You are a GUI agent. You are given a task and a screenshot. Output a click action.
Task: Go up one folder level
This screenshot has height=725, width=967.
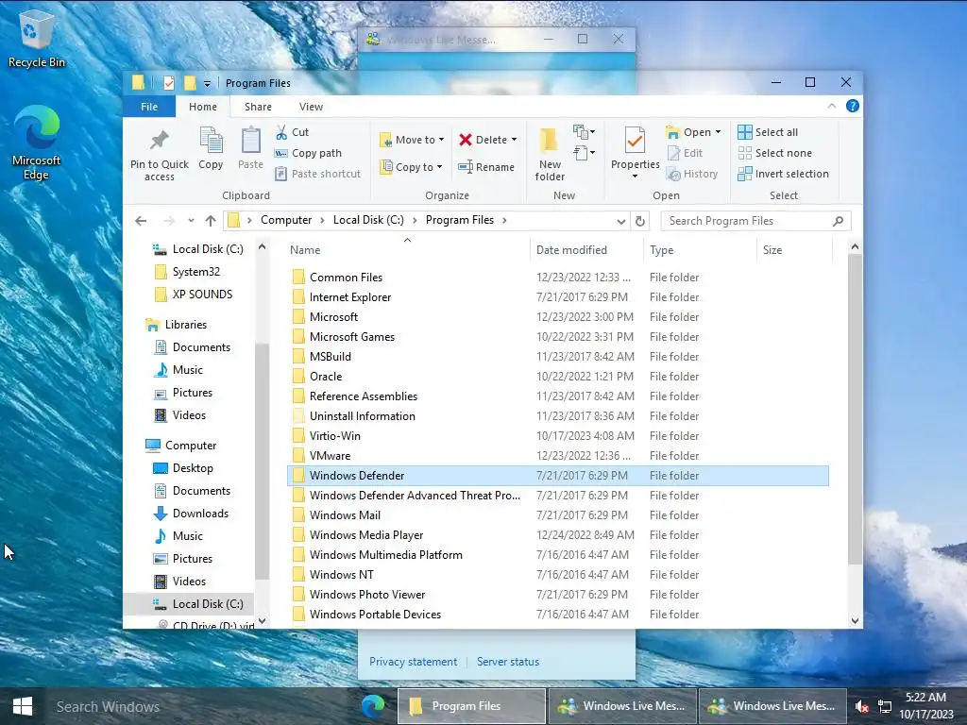[211, 221]
